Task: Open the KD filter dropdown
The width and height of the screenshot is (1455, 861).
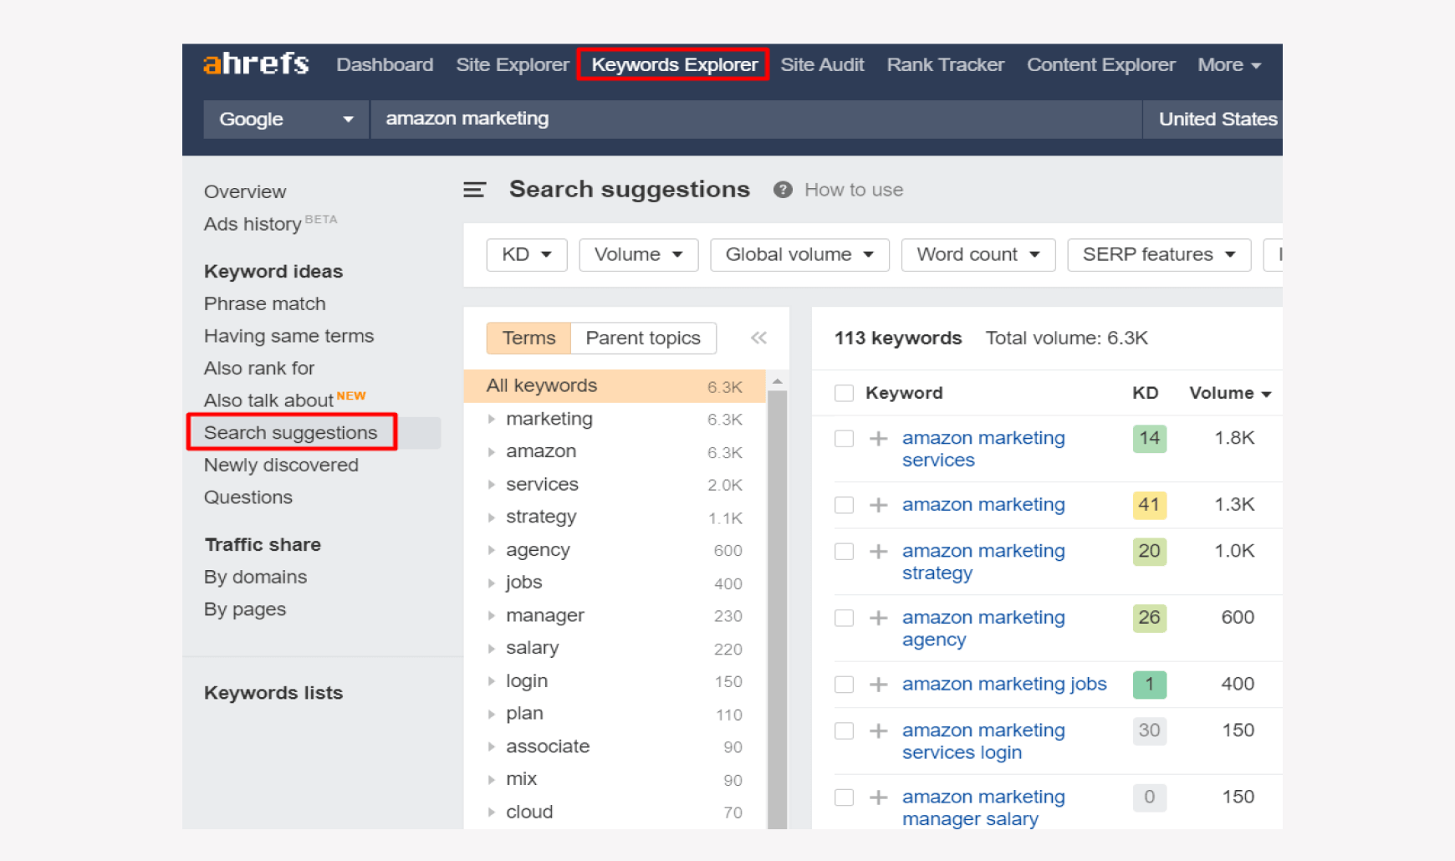Action: 527,254
